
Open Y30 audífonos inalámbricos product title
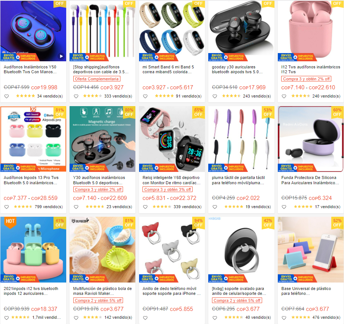pyautogui.click(x=99, y=180)
